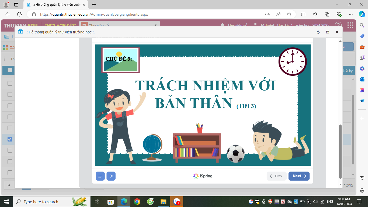Open the tab actions menu icon
This screenshot has width=368, height=207.
click(16, 5)
